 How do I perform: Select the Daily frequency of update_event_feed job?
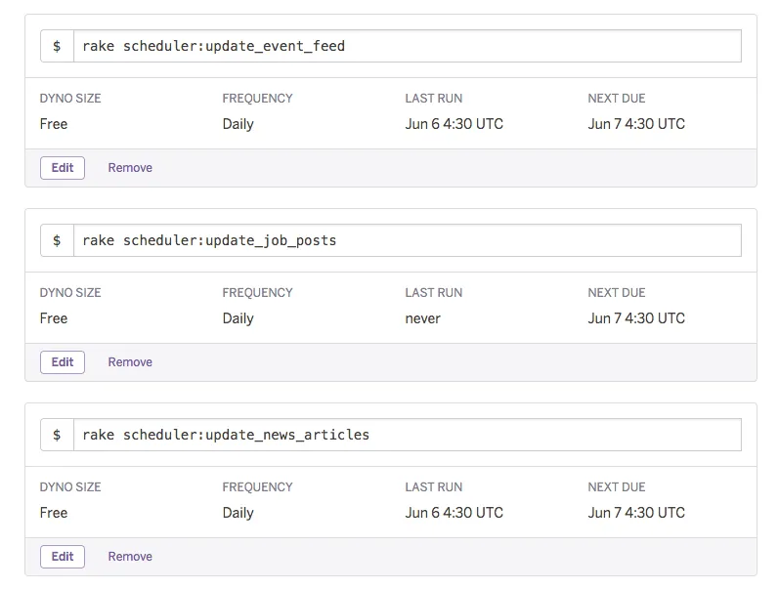click(238, 124)
